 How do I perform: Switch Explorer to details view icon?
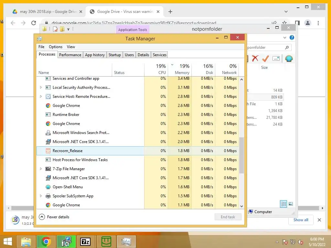click(x=283, y=204)
